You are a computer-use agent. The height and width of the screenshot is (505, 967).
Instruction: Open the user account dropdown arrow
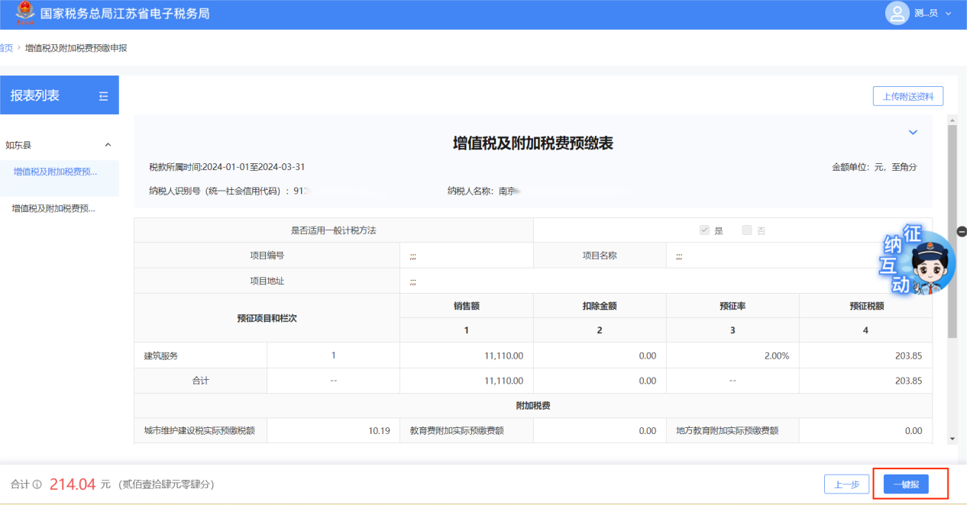pyautogui.click(x=949, y=14)
